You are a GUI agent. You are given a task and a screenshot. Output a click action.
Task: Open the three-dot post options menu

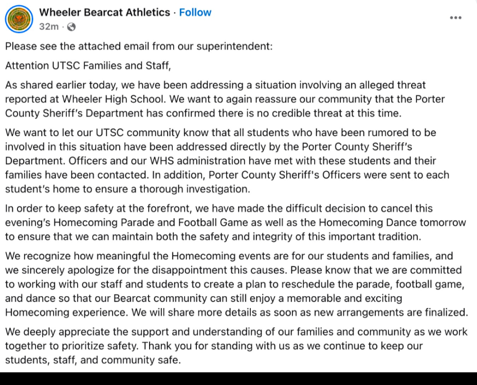click(455, 17)
